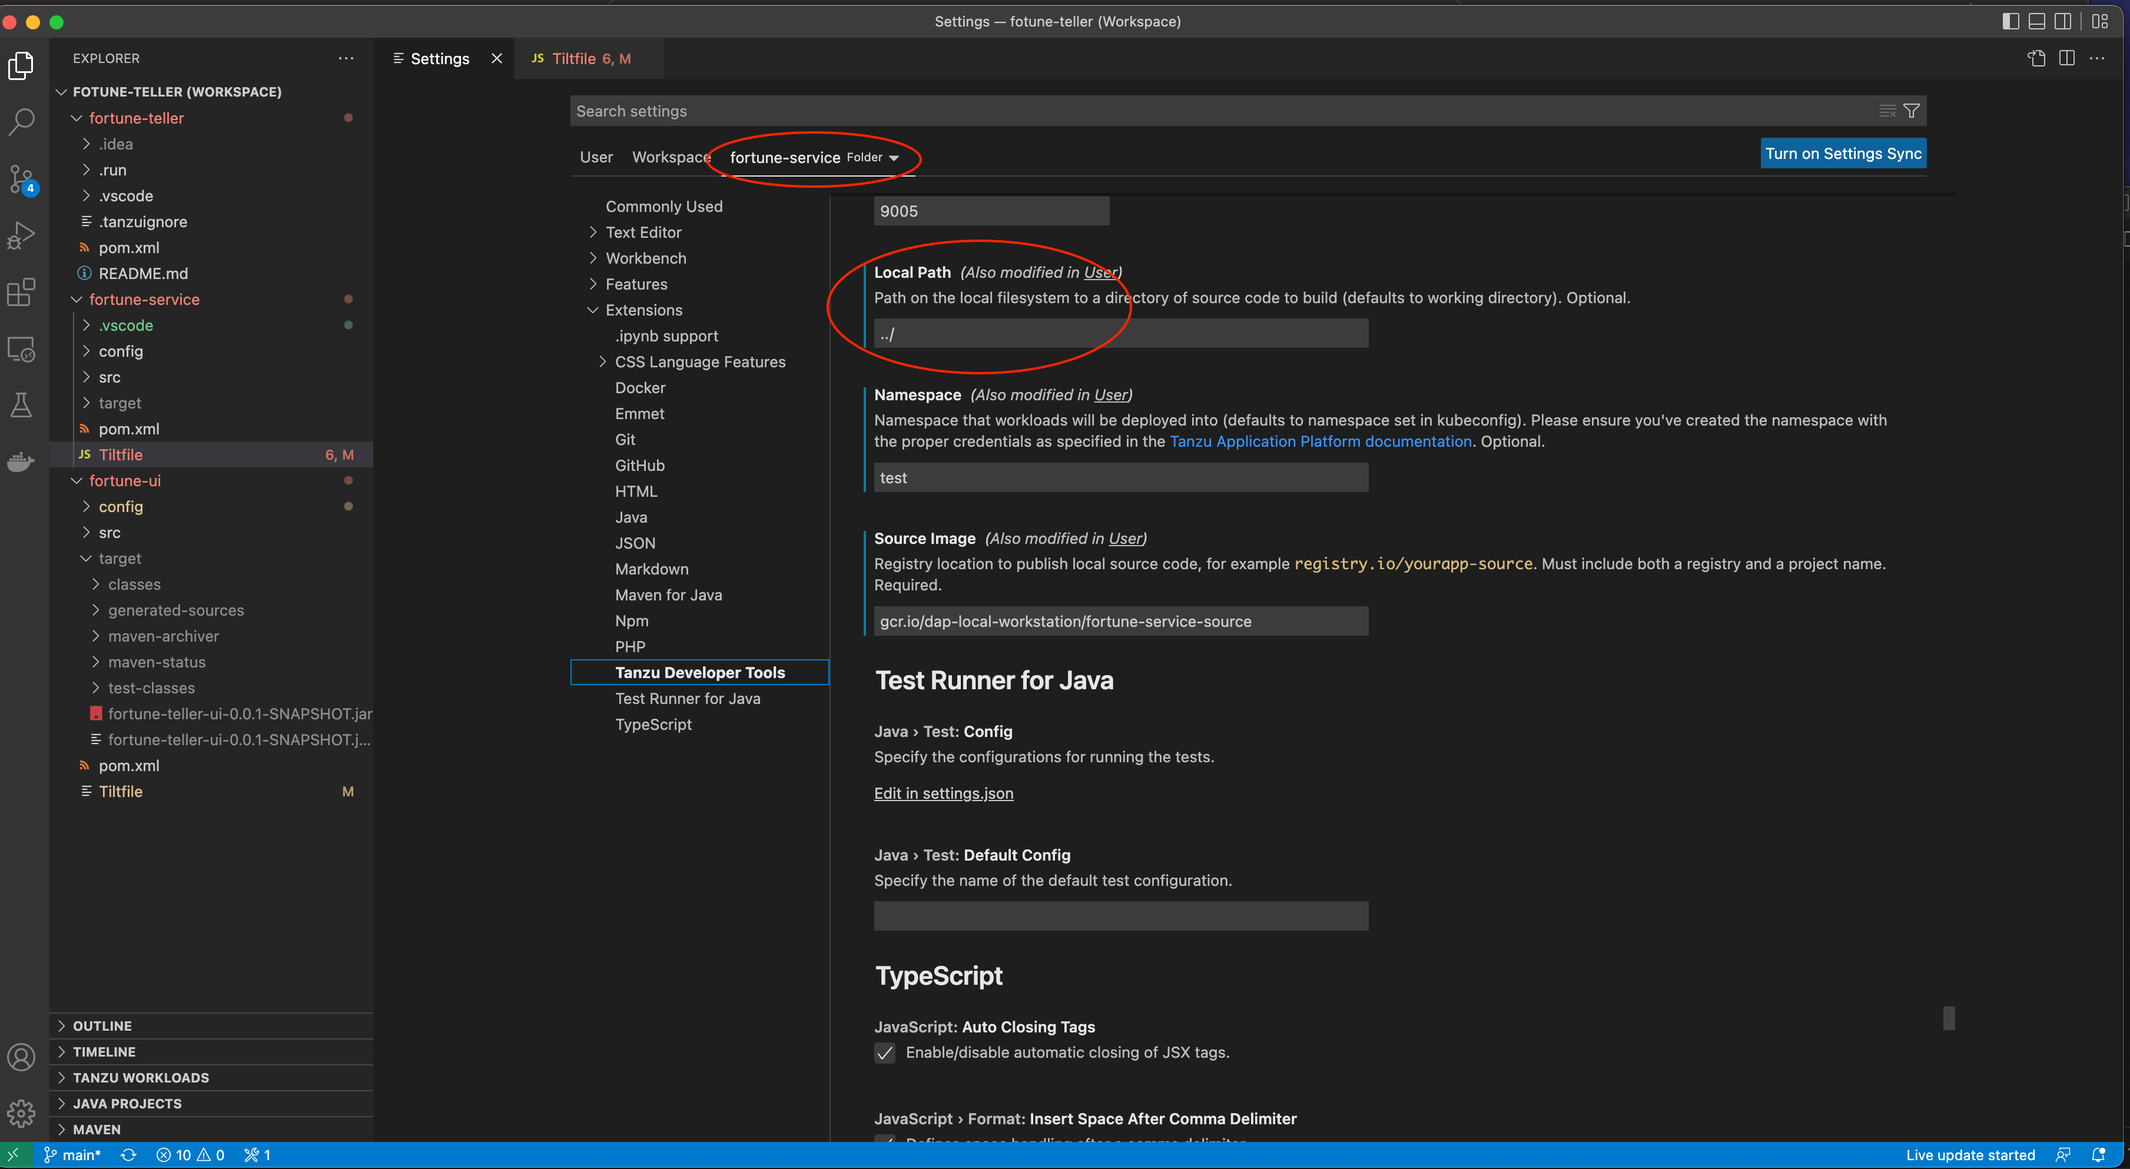Synchronize changes icon in status bar
Image resolution: width=2130 pixels, height=1169 pixels.
pyautogui.click(x=129, y=1155)
